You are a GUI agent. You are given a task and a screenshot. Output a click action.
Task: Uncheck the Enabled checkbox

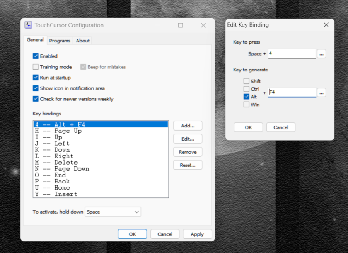point(36,56)
